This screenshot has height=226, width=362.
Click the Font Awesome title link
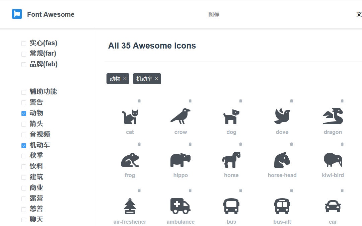(51, 14)
